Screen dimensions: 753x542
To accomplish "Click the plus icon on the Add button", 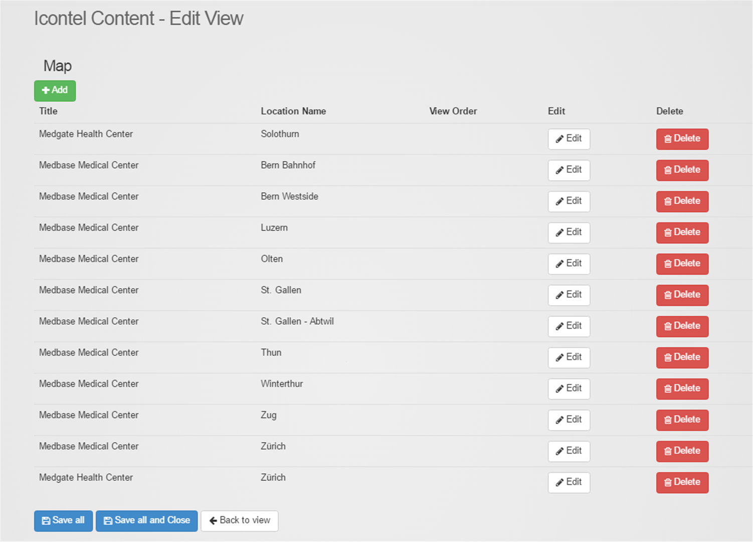I will pos(46,90).
